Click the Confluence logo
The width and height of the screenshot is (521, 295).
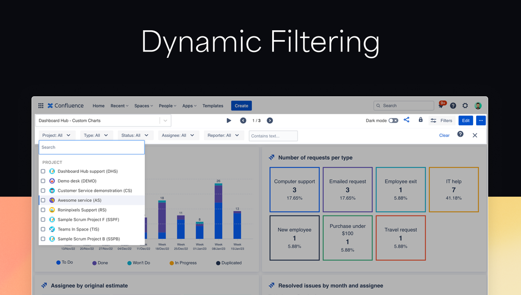[x=66, y=106]
